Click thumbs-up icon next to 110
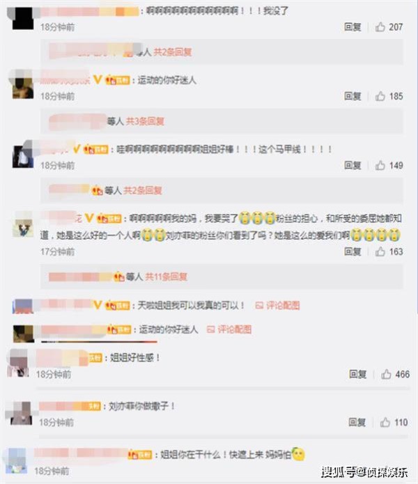418x484 pixels. click(385, 422)
